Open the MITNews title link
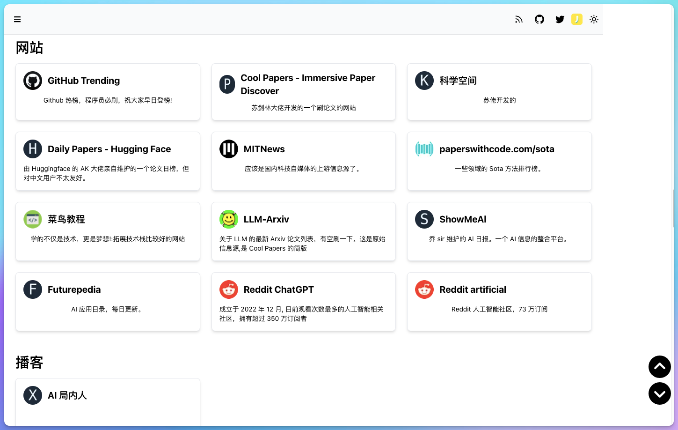The image size is (678, 430). click(264, 149)
